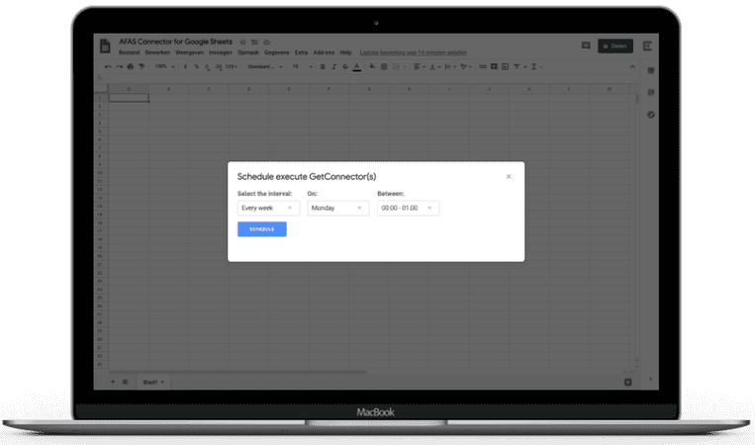Click the undo arrow in toolbar
Image resolution: width=755 pixels, height=445 pixels.
pos(108,67)
